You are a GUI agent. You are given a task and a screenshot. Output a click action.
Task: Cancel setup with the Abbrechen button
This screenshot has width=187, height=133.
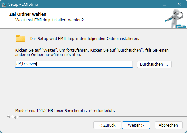tap(168, 125)
